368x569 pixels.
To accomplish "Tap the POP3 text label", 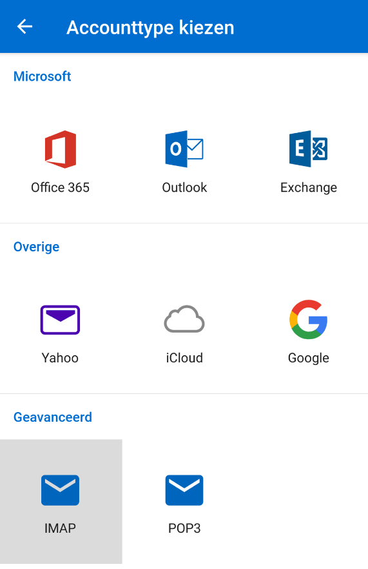I will pos(184,528).
